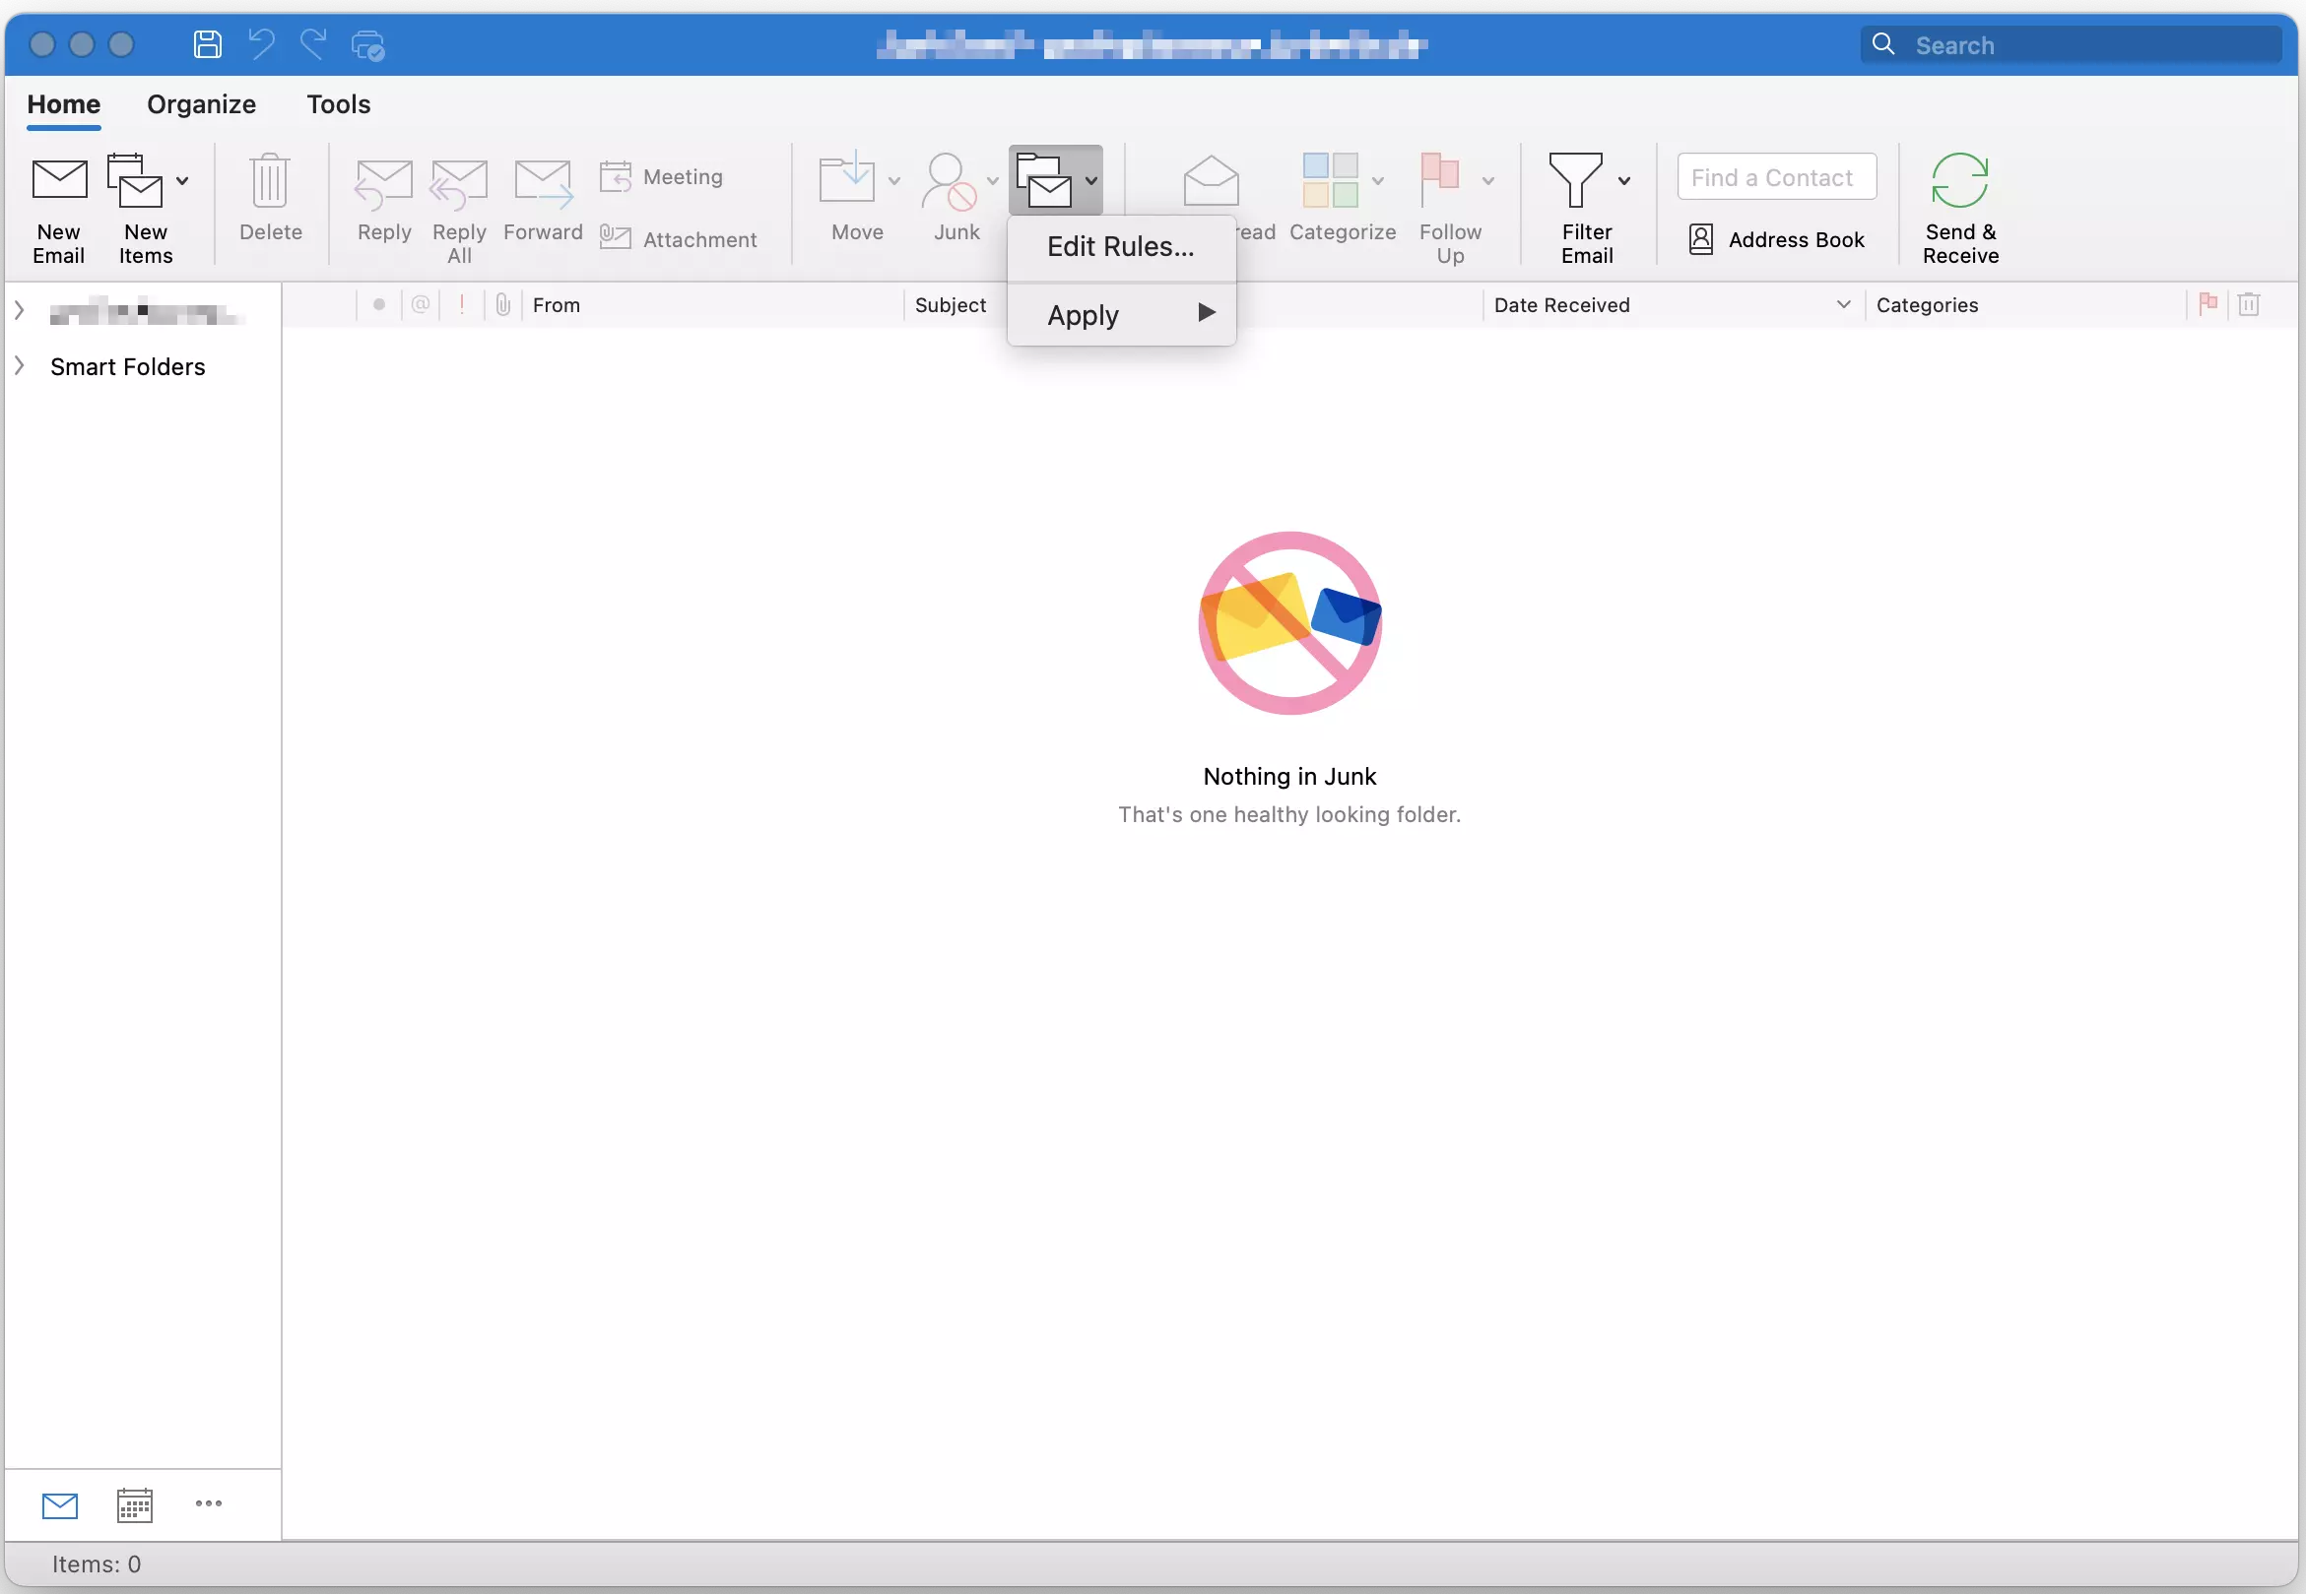Click the Find a Contact field
2306x1594 pixels.
[1776, 177]
